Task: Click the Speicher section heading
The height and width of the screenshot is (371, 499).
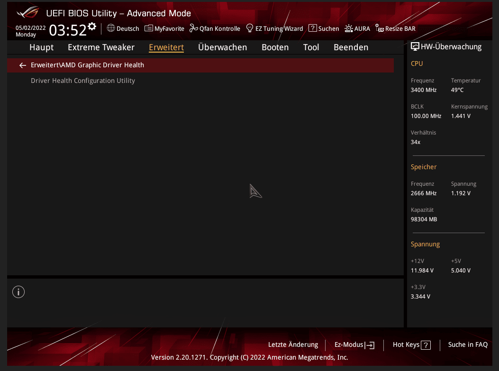Action: click(424, 167)
